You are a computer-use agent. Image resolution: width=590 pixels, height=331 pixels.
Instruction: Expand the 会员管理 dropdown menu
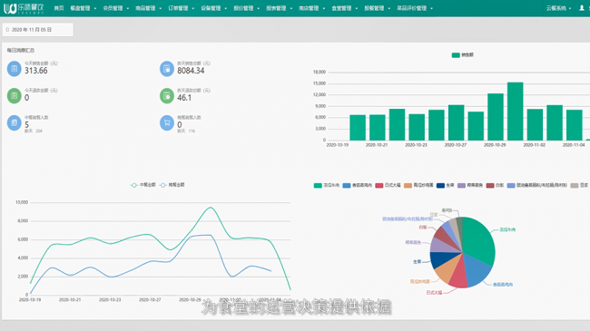click(x=116, y=8)
